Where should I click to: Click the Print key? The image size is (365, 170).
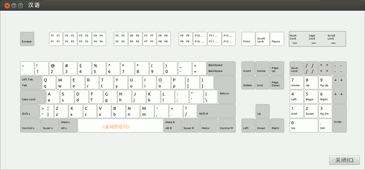coord(248,39)
